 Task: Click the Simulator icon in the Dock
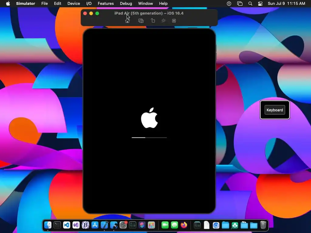coord(114,225)
